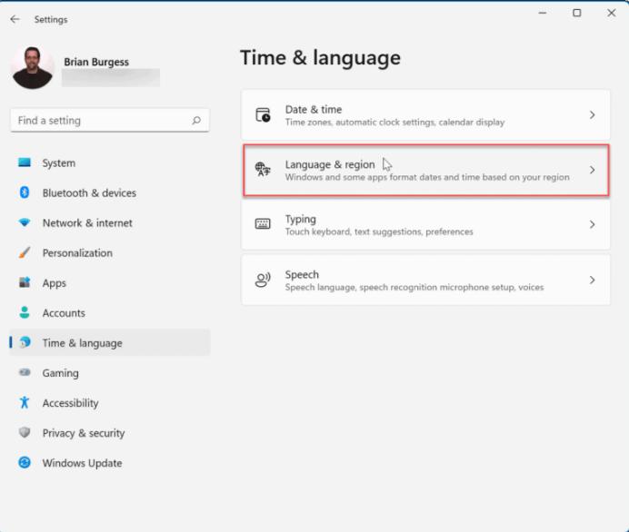Click the Apps icon in sidebar

click(25, 282)
